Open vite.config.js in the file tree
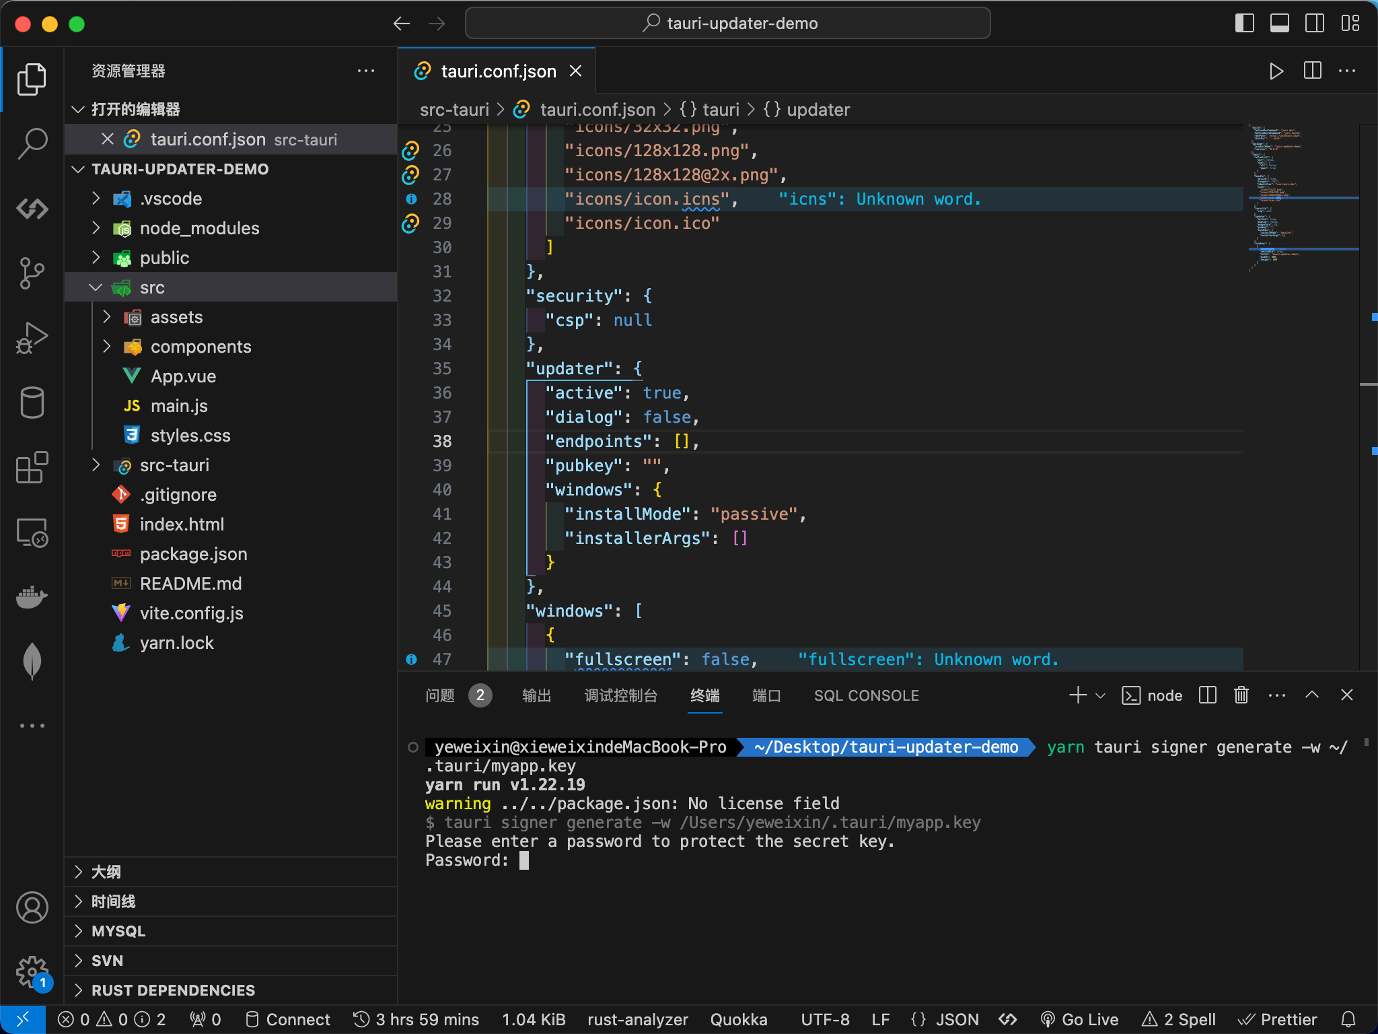 point(191,613)
